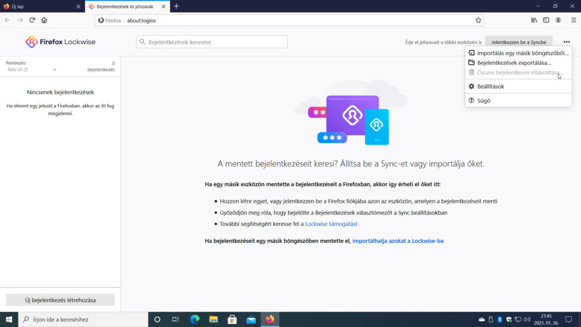Bookmark this page with the star icon

(x=478, y=20)
